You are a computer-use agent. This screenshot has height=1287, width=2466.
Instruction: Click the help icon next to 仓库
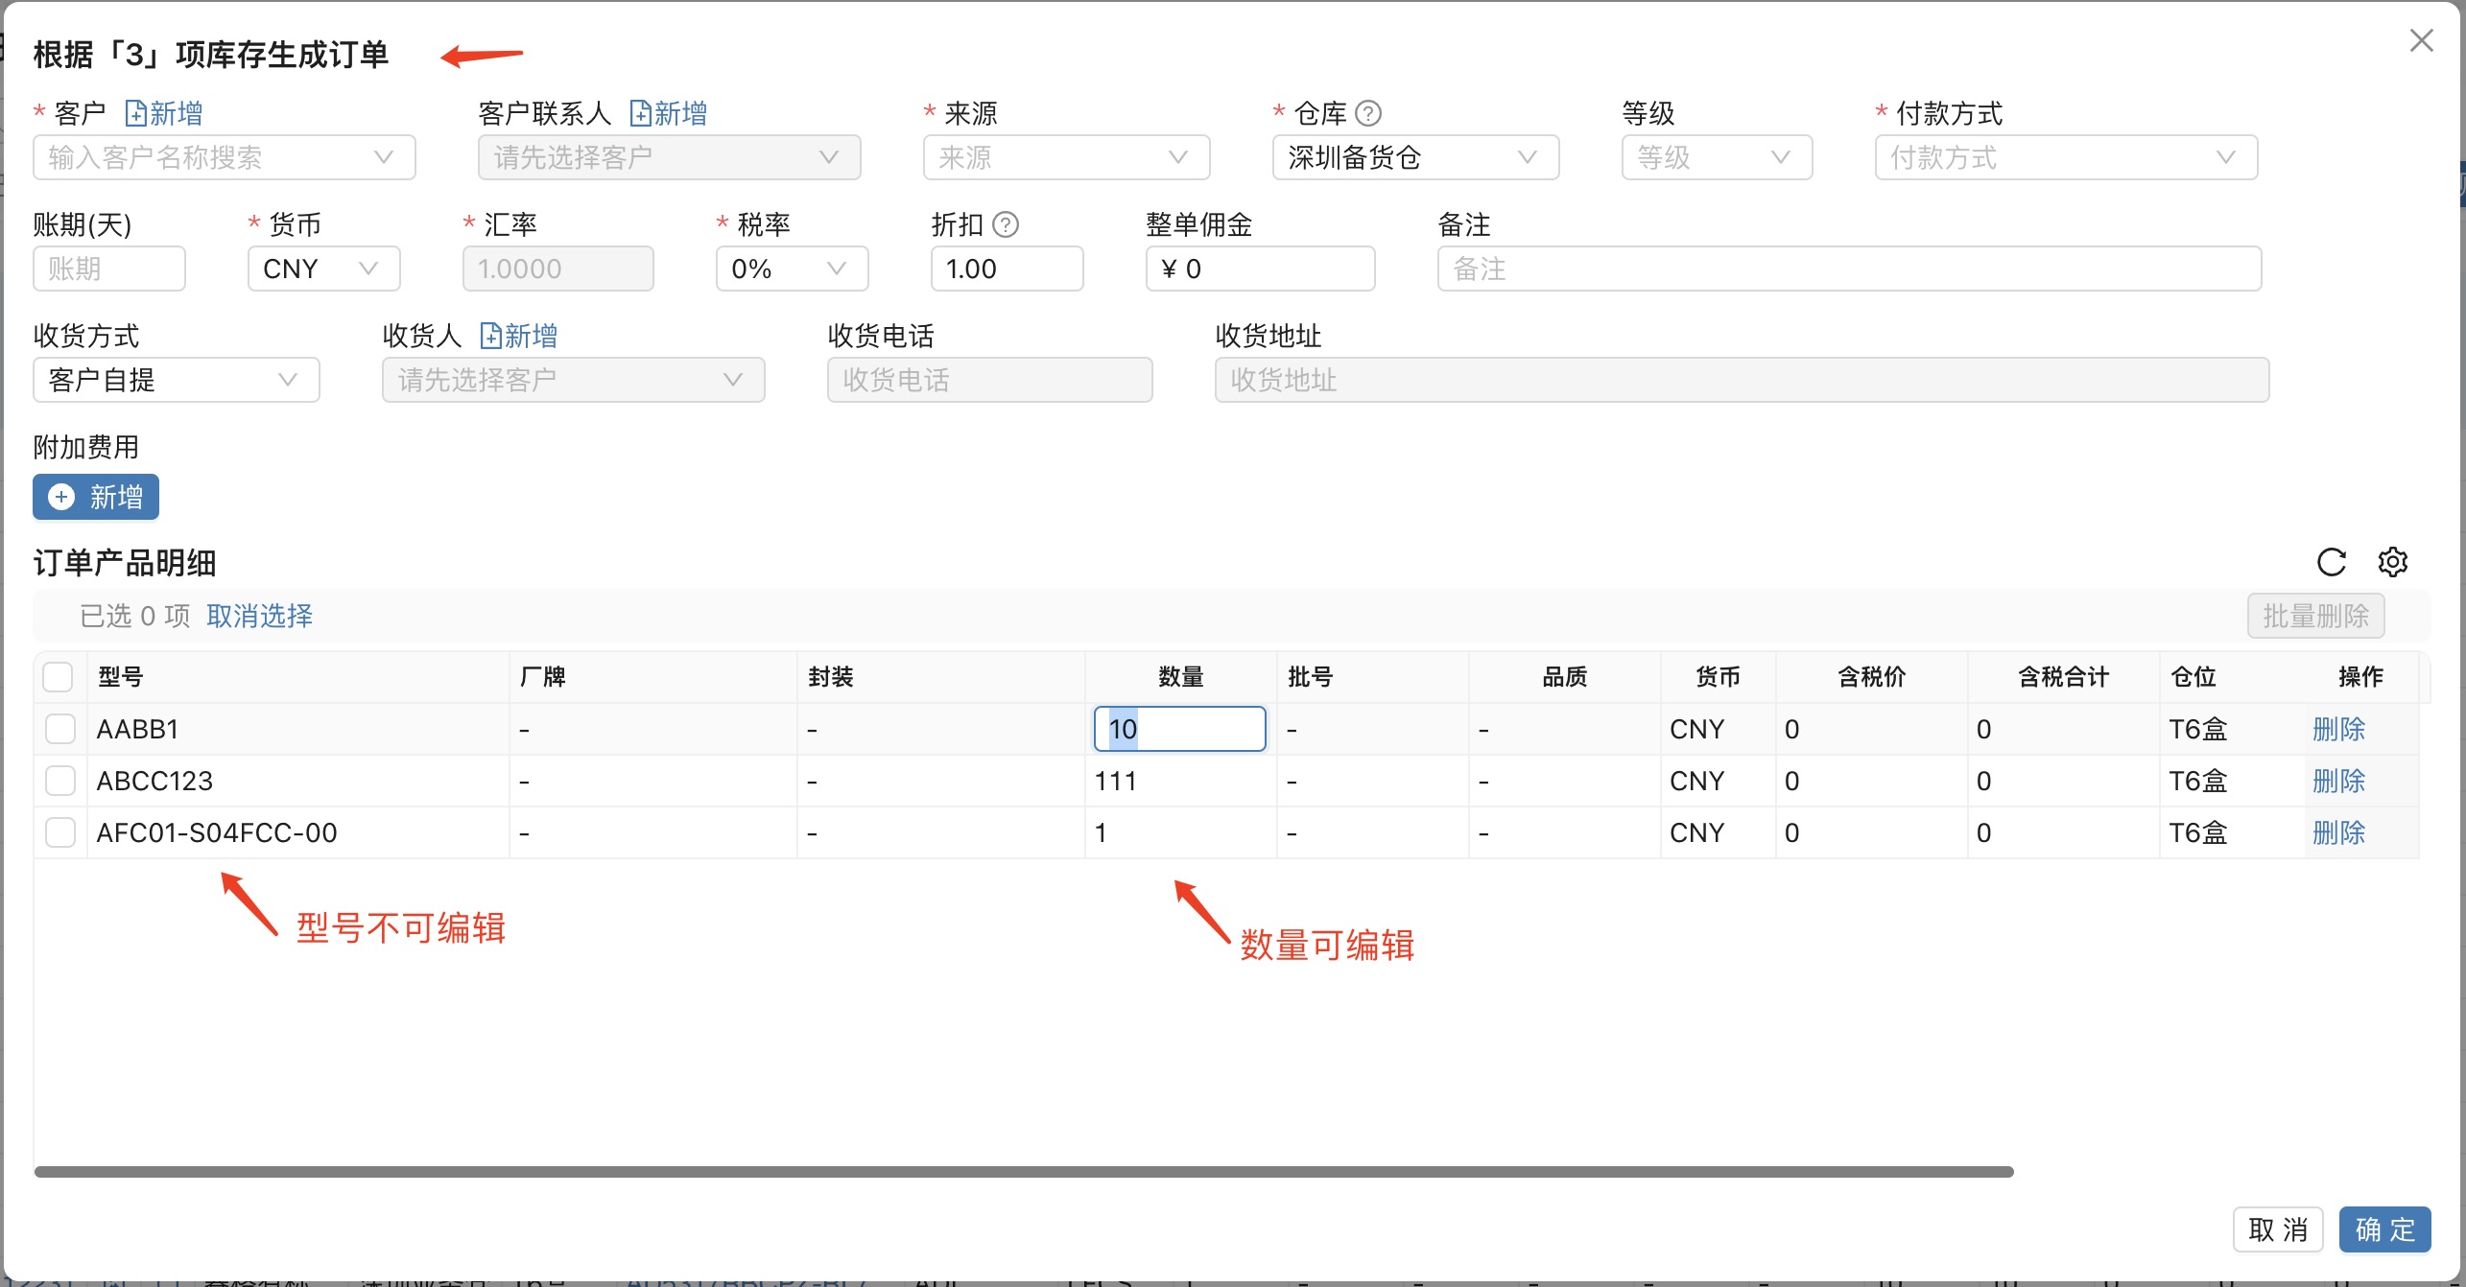coord(1368,112)
